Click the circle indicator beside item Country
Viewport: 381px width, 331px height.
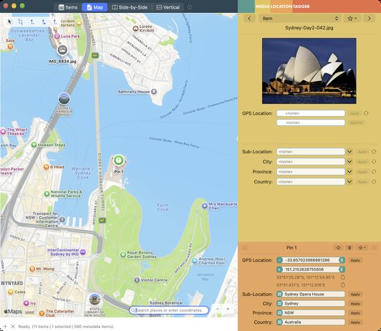(374, 181)
